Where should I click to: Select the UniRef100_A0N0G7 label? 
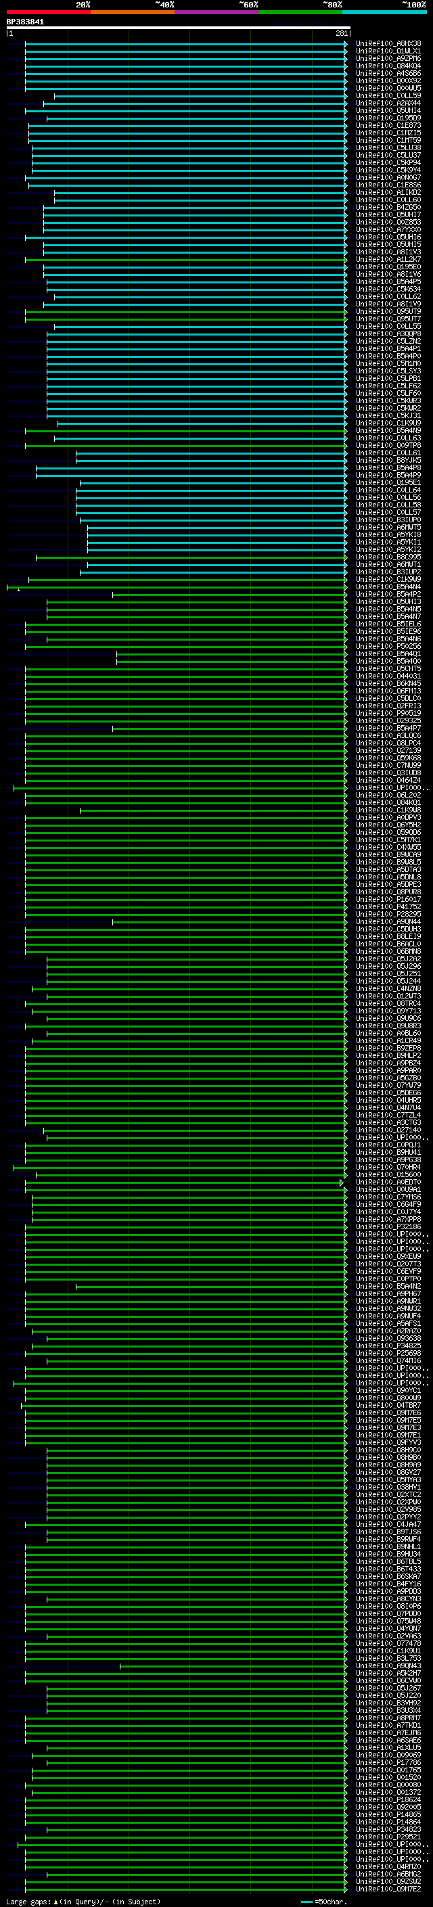[388, 178]
